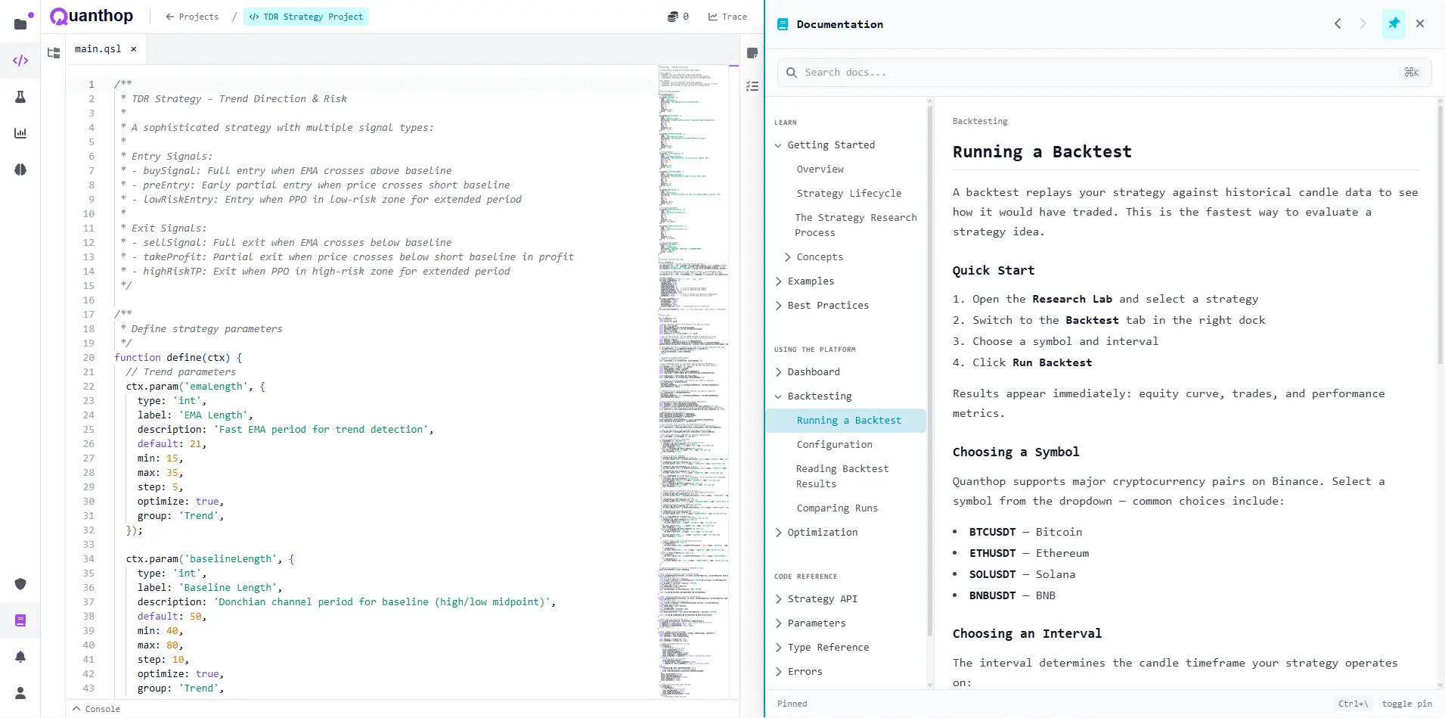
Task: Click the BTCUSDT symbol text
Action: (x=992, y=532)
